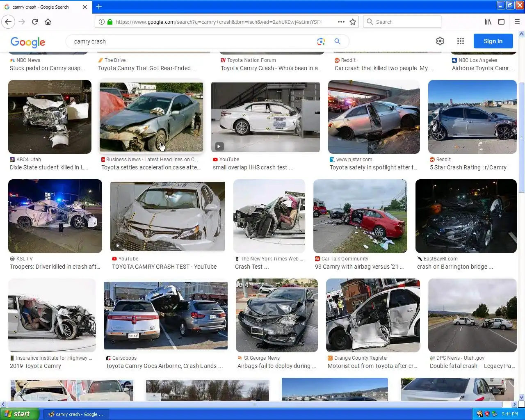Bookmark this page with the star icon
Screen dimensions: 525x420
[353, 22]
